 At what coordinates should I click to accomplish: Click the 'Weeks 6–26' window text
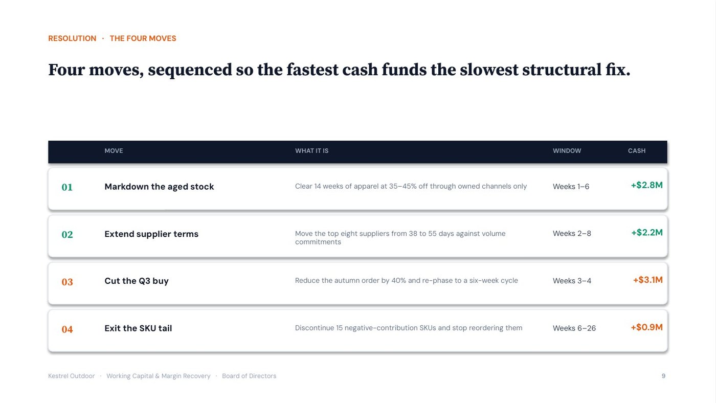coord(574,328)
